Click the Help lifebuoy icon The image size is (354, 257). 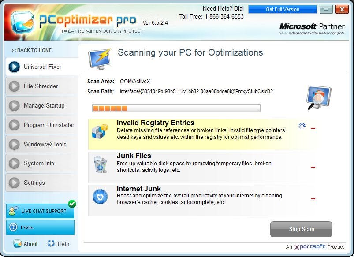(x=51, y=243)
